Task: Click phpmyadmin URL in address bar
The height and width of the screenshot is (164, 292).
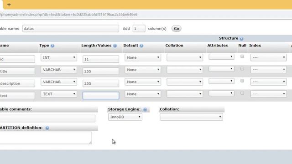Action: point(68,15)
